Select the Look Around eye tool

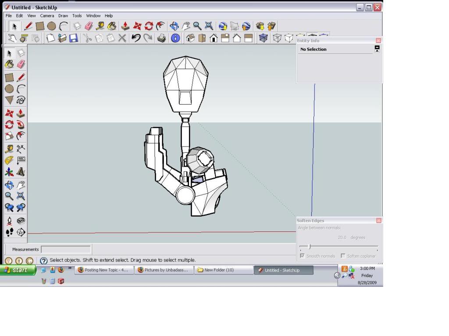coord(21,221)
